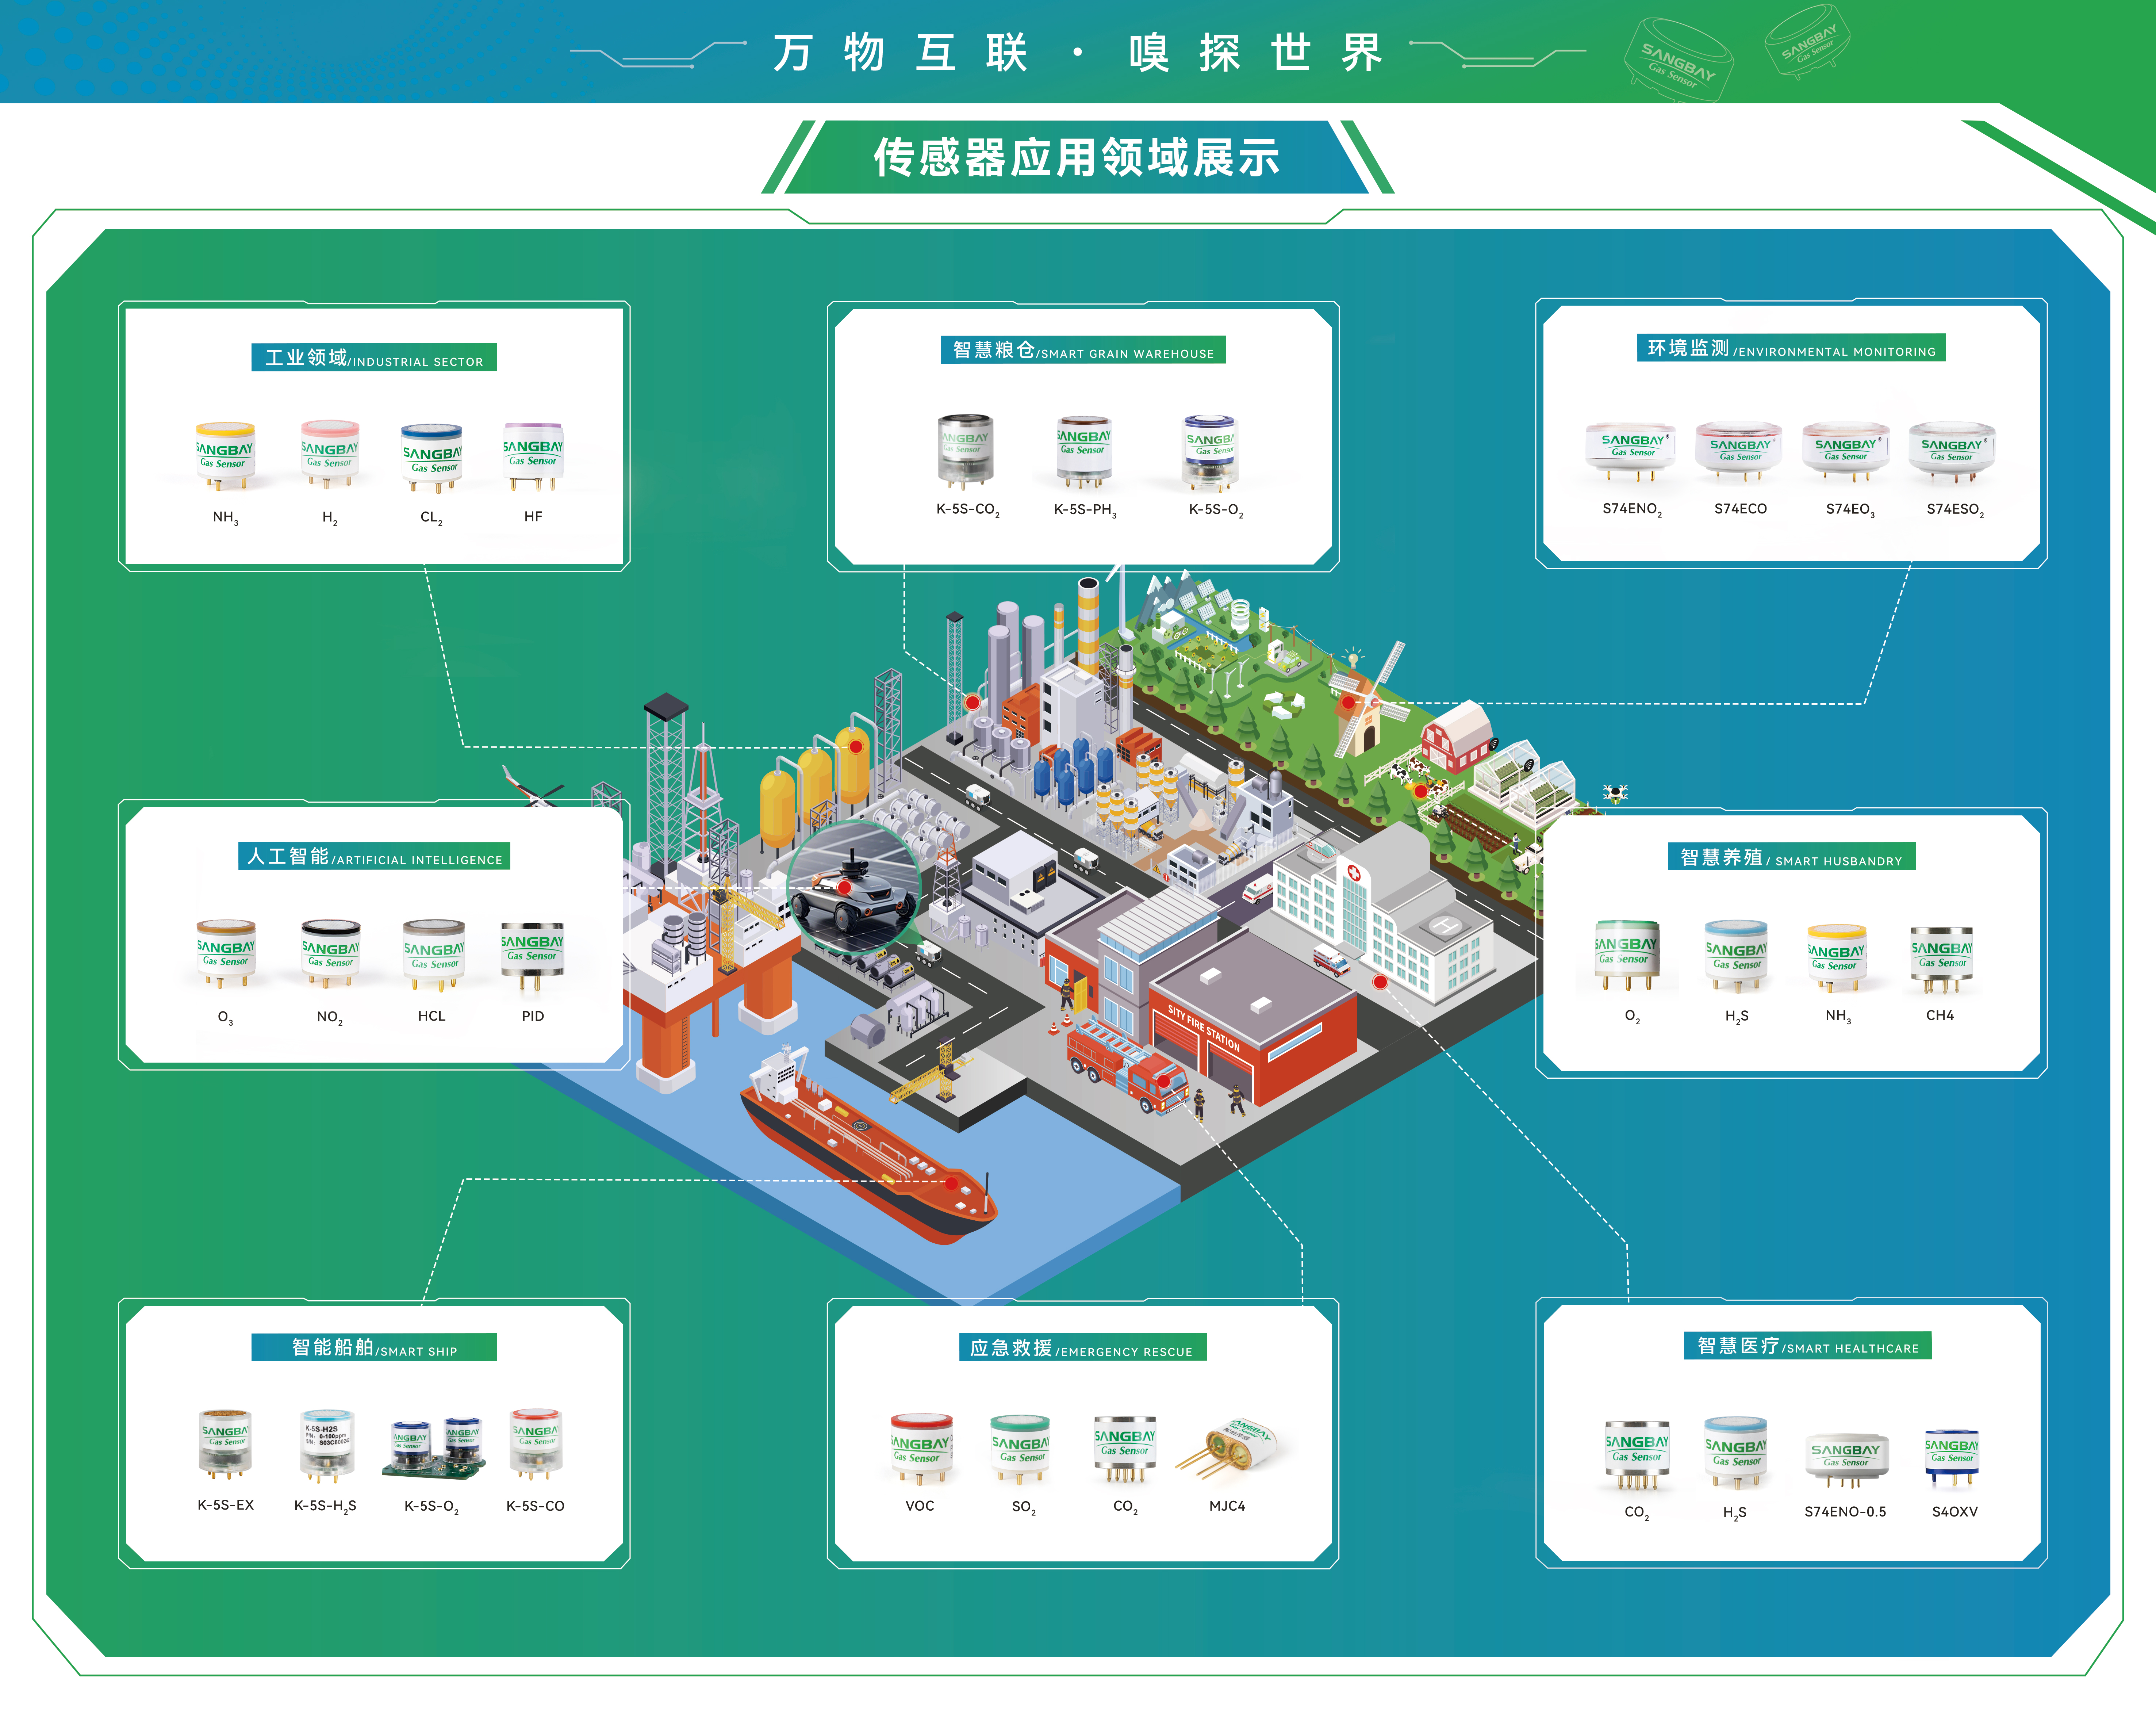2156x1725 pixels.
Task: Click the Smart Ship section heading
Action: tap(374, 1347)
